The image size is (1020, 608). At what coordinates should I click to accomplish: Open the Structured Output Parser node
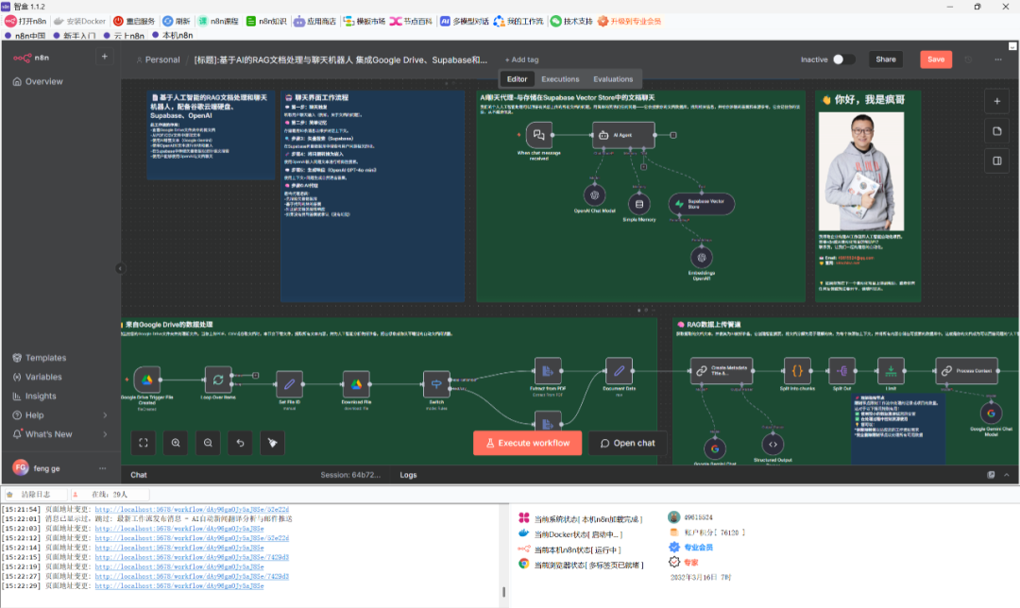point(773,445)
